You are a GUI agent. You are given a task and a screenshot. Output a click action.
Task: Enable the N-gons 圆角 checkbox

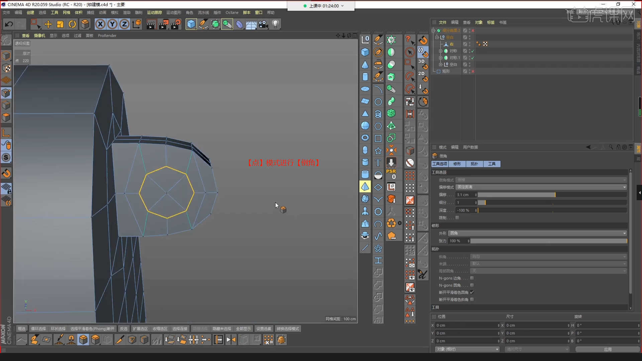(x=472, y=285)
